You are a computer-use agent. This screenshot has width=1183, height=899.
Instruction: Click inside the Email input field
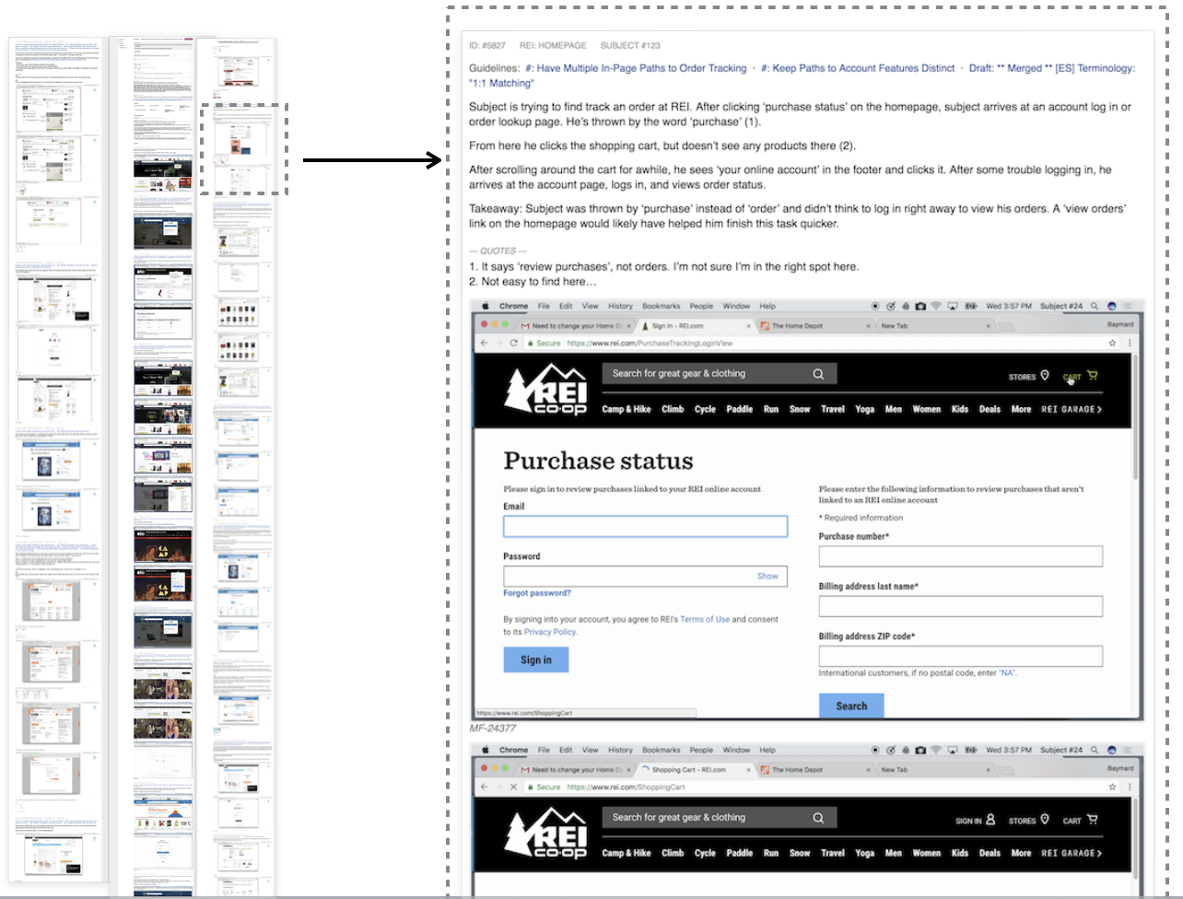click(645, 526)
